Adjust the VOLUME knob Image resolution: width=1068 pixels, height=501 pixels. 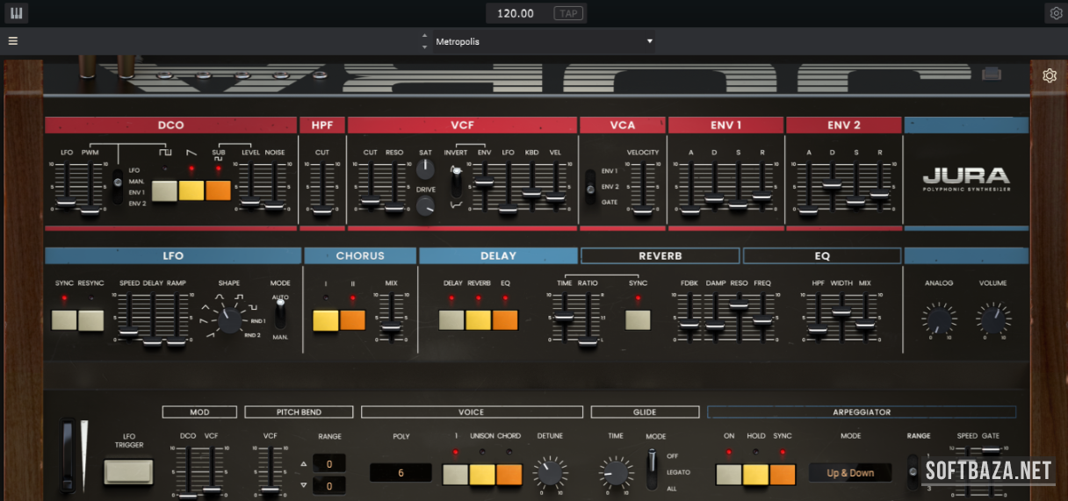[993, 318]
